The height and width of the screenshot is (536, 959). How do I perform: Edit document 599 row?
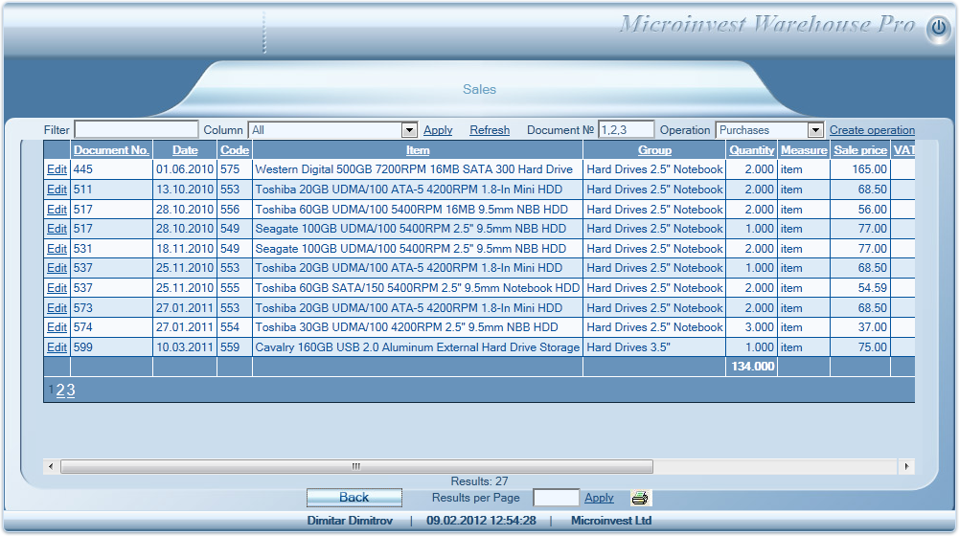tap(57, 347)
